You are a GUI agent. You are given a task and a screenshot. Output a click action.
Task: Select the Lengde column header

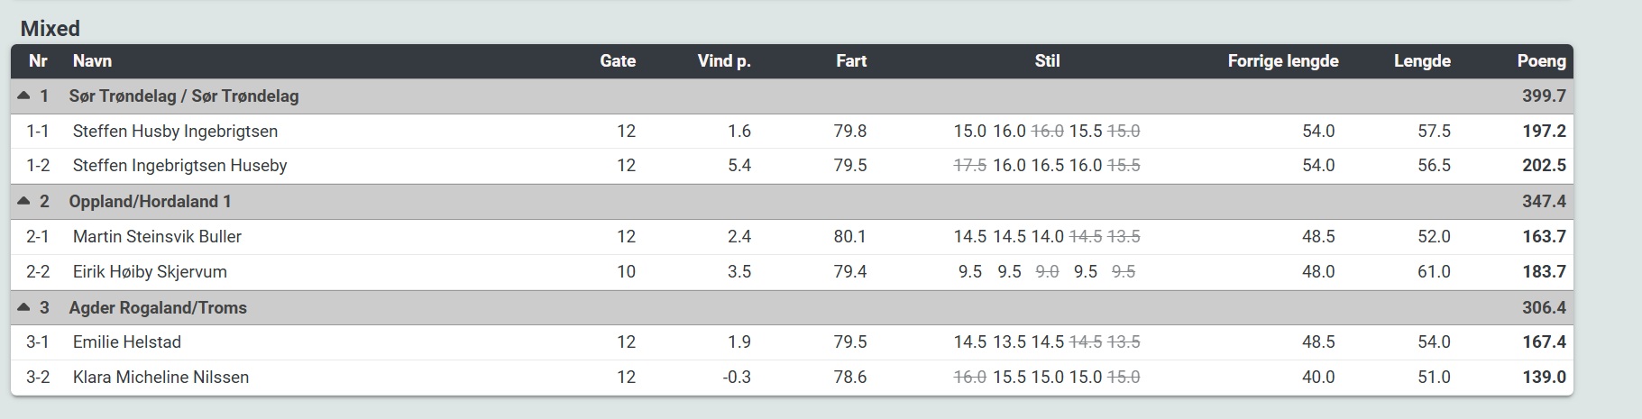tap(1422, 61)
